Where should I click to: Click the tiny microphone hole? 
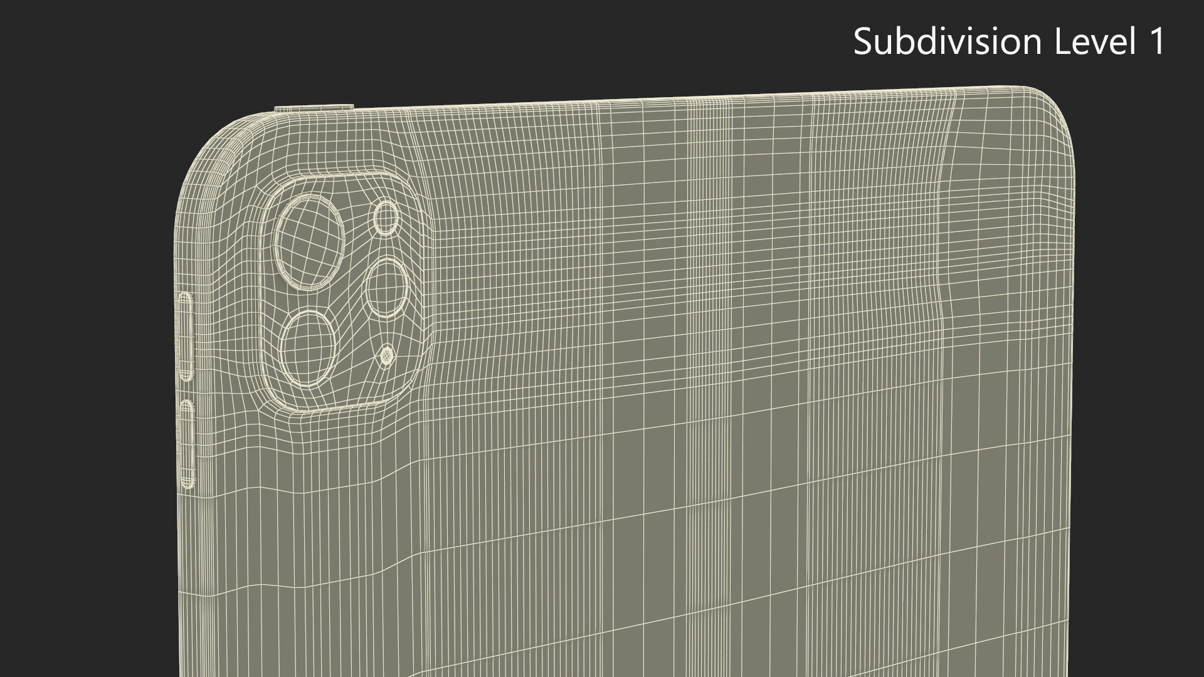point(387,356)
